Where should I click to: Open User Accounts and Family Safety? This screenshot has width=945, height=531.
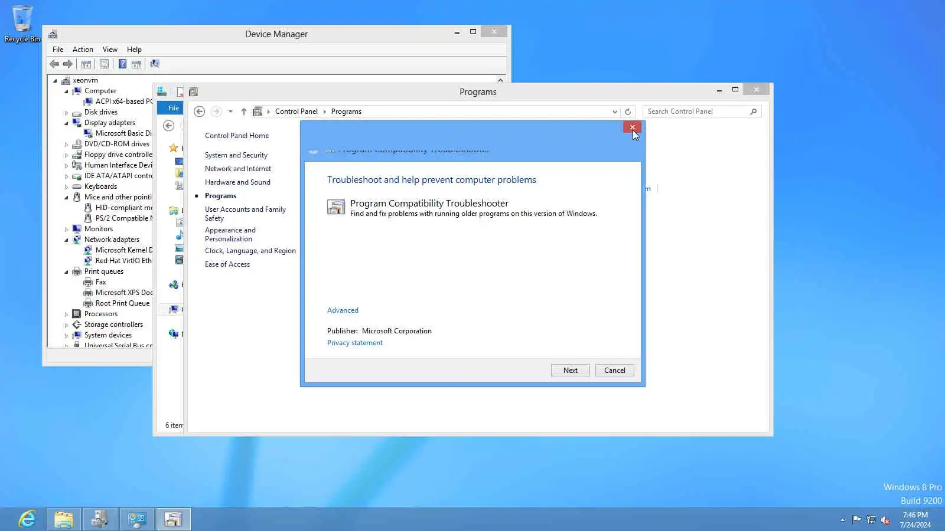(245, 214)
